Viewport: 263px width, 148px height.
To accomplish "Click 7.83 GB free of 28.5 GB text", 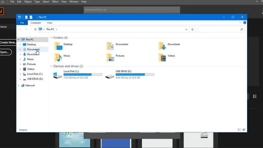I will 76,78.
